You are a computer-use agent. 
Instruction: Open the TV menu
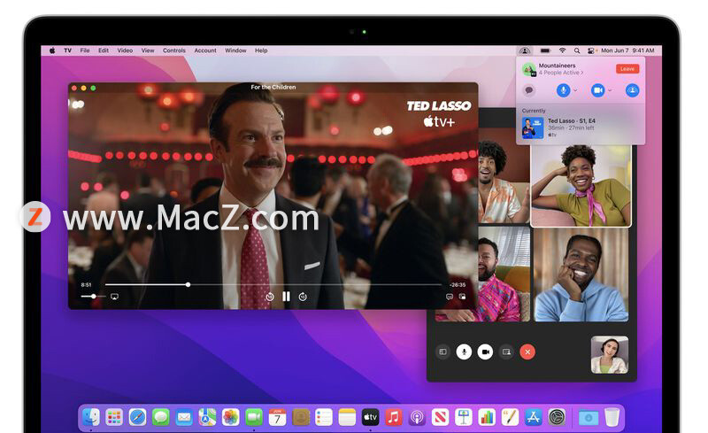(68, 50)
